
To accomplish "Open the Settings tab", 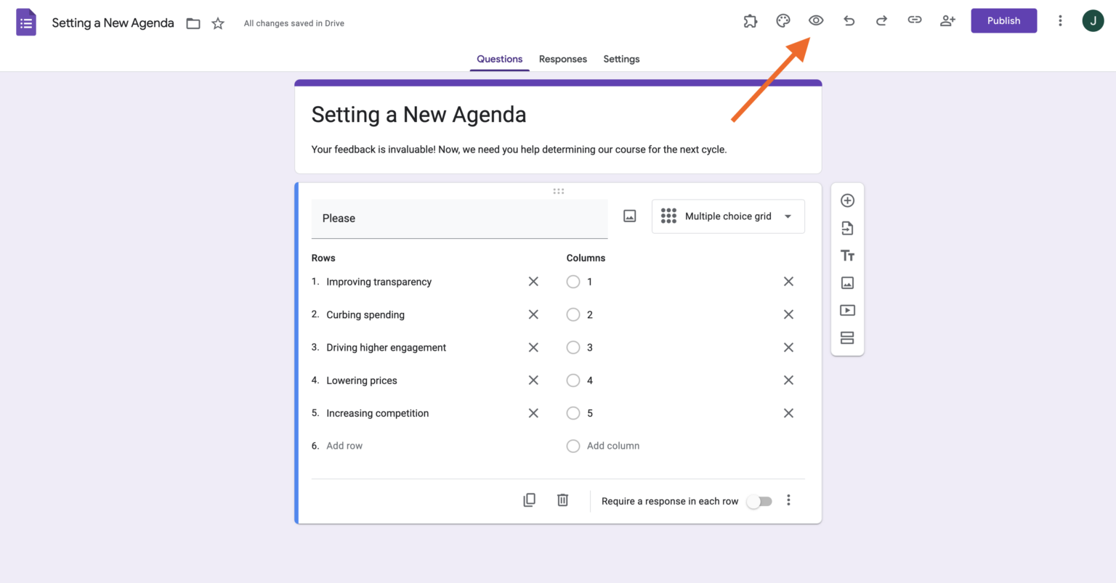I will [620, 59].
